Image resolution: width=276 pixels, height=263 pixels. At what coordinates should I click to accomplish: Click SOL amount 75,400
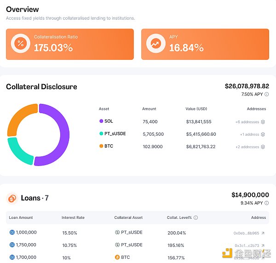coord(150,122)
